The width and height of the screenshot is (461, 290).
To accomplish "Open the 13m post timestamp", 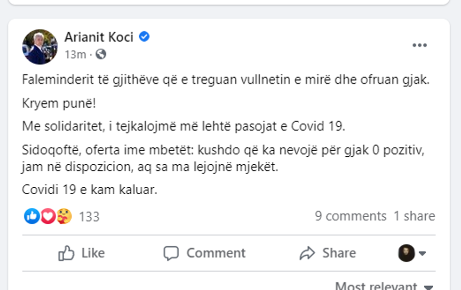I will pyautogui.click(x=75, y=55).
